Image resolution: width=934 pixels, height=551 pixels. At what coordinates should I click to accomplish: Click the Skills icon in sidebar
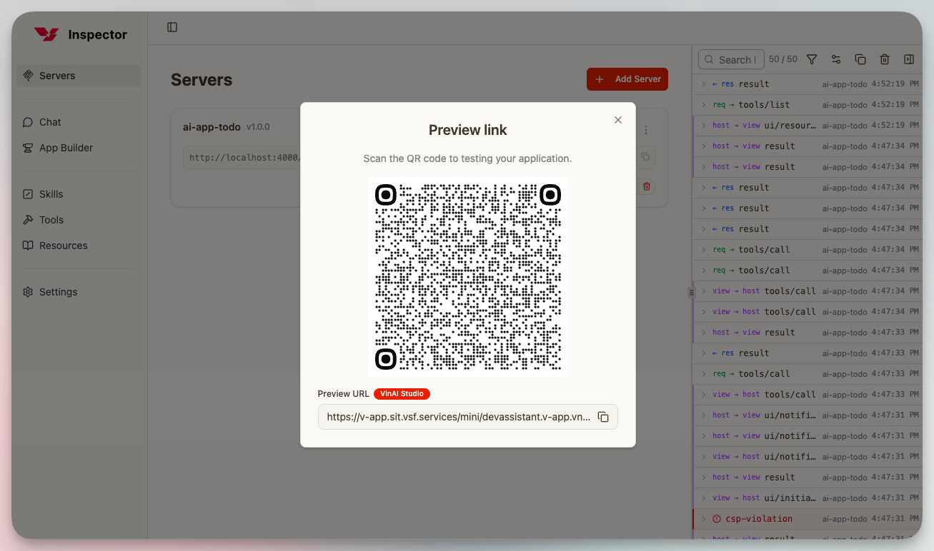tap(28, 194)
